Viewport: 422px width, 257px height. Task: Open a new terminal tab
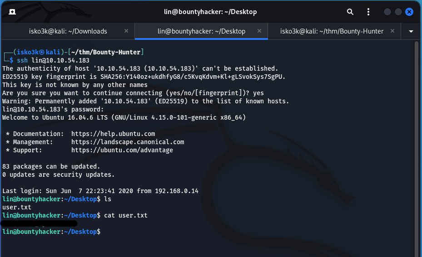pyautogui.click(x=12, y=12)
